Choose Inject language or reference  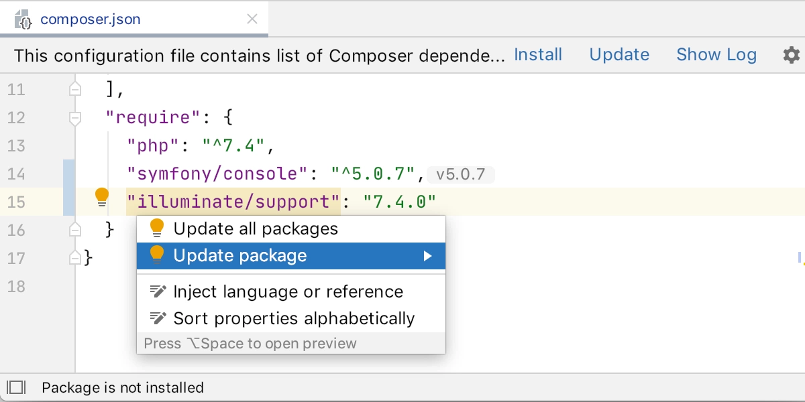pyautogui.click(x=291, y=292)
